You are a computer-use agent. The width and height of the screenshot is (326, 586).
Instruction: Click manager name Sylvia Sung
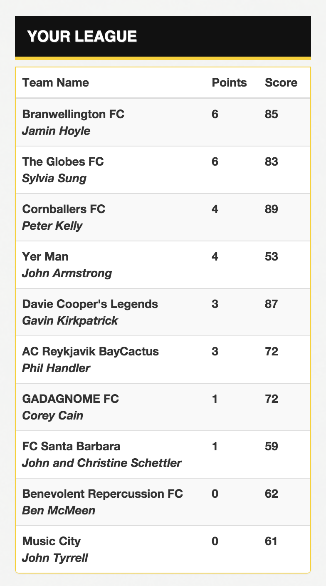click(54, 179)
